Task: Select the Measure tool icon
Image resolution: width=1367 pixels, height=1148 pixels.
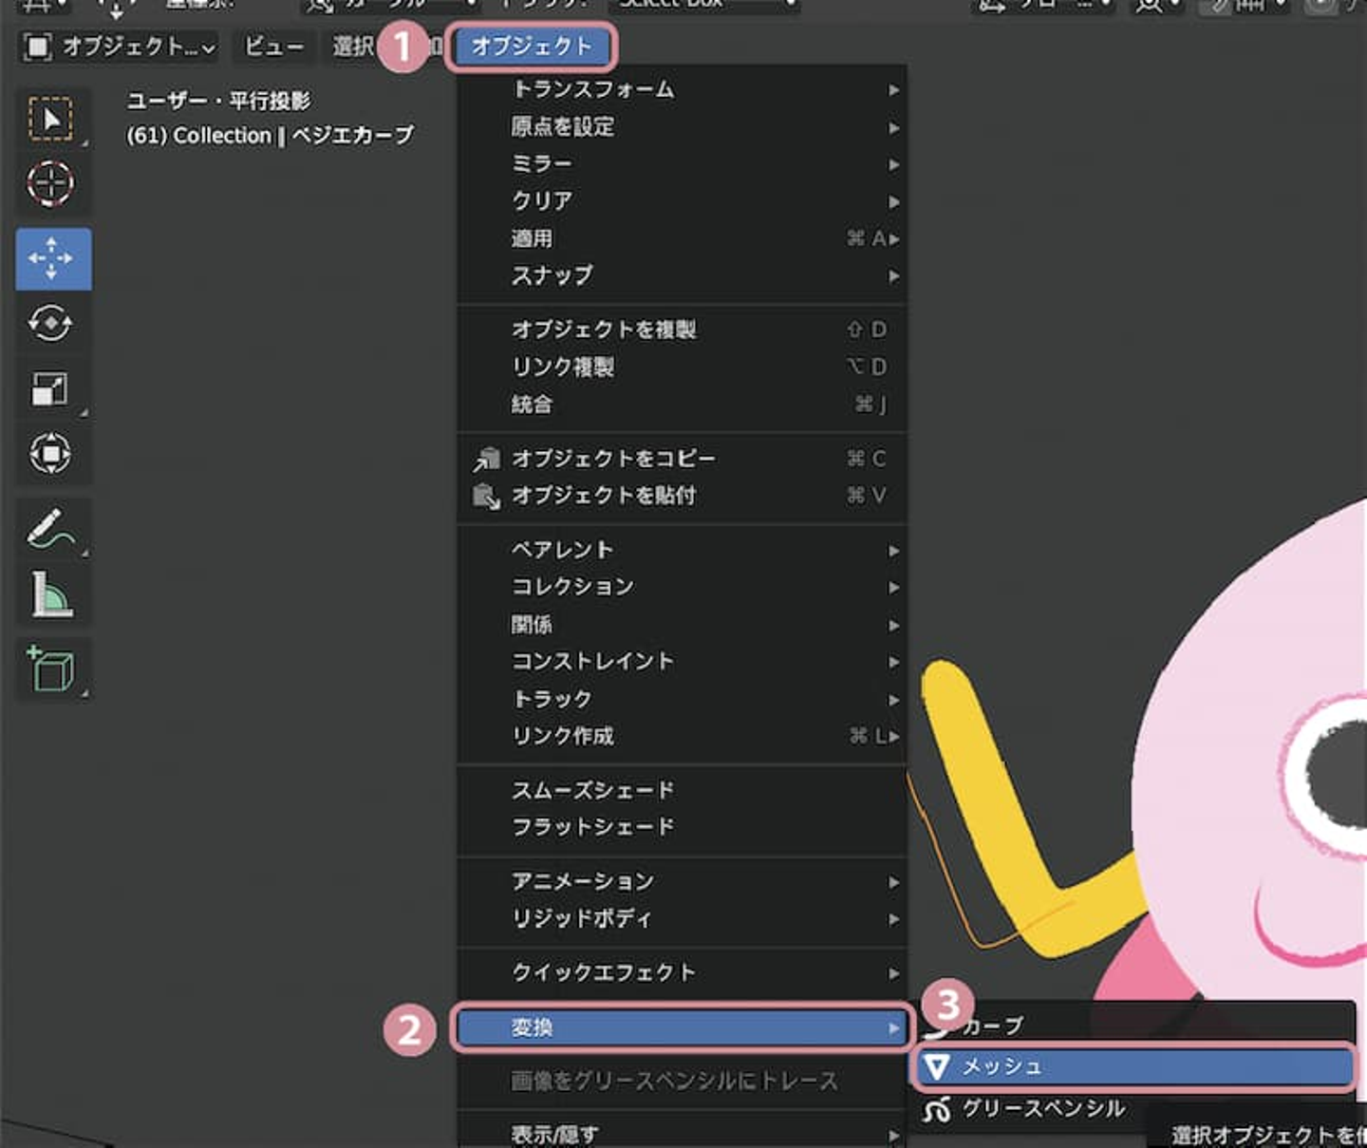Action: coord(51,595)
